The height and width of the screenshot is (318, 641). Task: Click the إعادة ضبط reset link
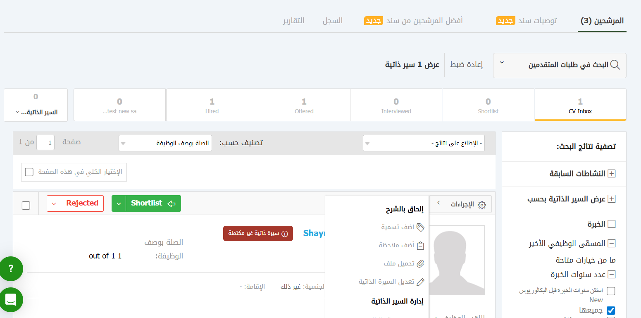466,65
